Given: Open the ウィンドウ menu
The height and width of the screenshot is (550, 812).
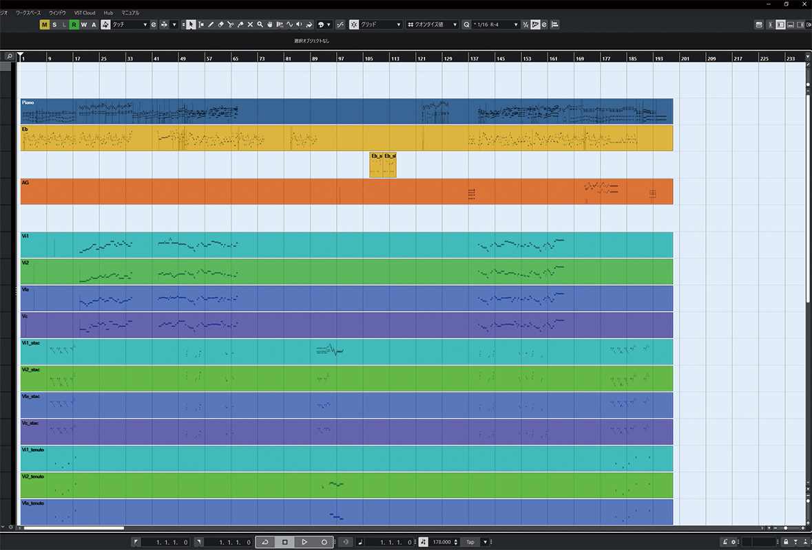Looking at the screenshot, I should point(57,12).
